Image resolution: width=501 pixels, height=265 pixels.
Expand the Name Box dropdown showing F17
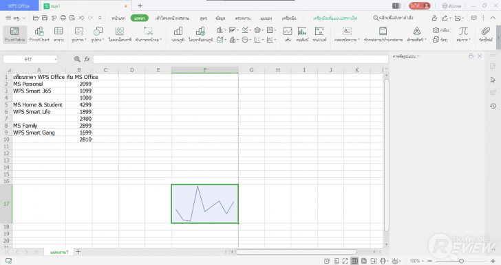[55, 59]
